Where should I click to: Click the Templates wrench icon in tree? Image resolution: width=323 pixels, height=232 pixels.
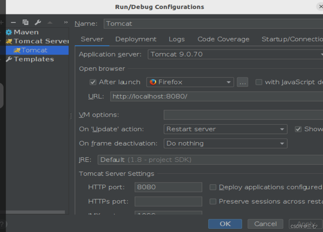click(x=9, y=59)
